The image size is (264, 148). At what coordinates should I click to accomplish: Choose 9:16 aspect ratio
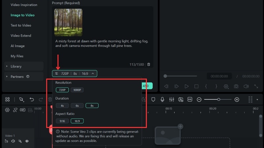point(62,121)
